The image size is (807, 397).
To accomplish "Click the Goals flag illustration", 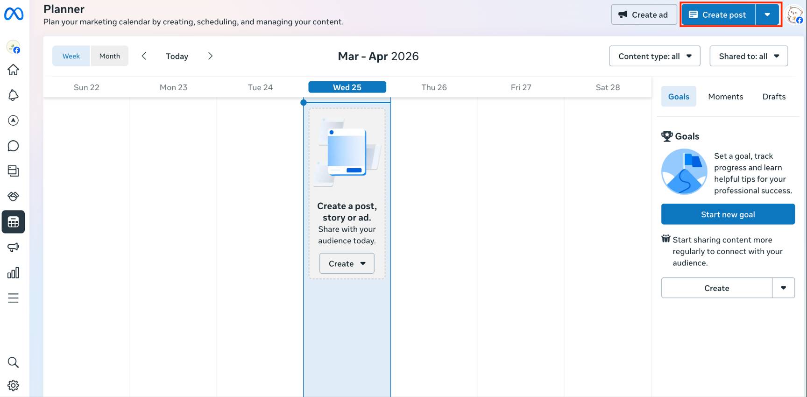I will (x=684, y=171).
